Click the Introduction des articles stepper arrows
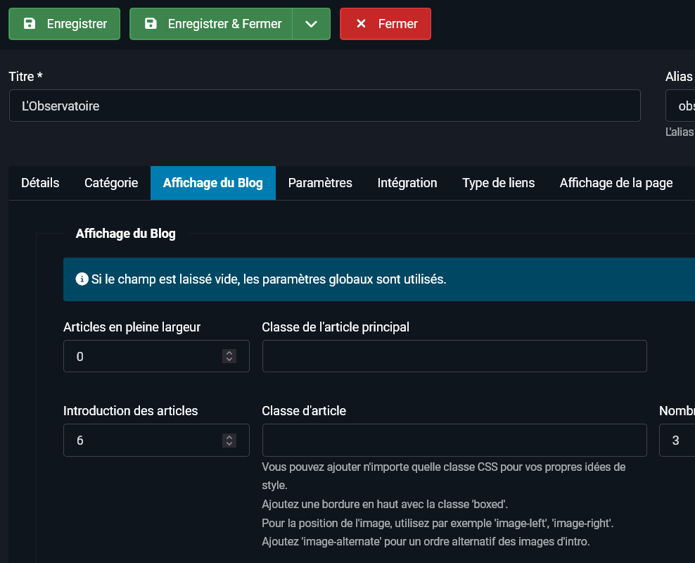 pos(229,440)
